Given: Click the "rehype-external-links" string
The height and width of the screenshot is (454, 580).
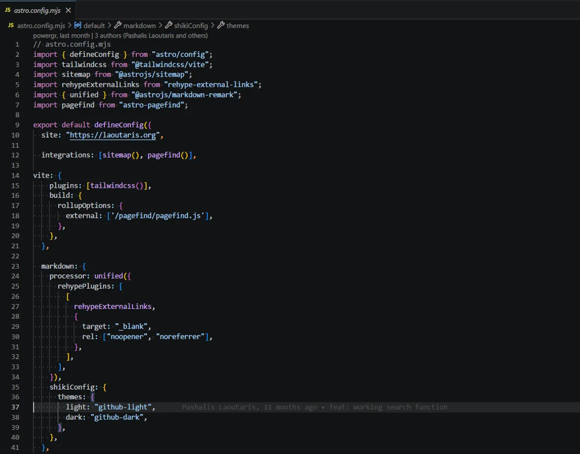Looking at the screenshot, I should (212, 85).
